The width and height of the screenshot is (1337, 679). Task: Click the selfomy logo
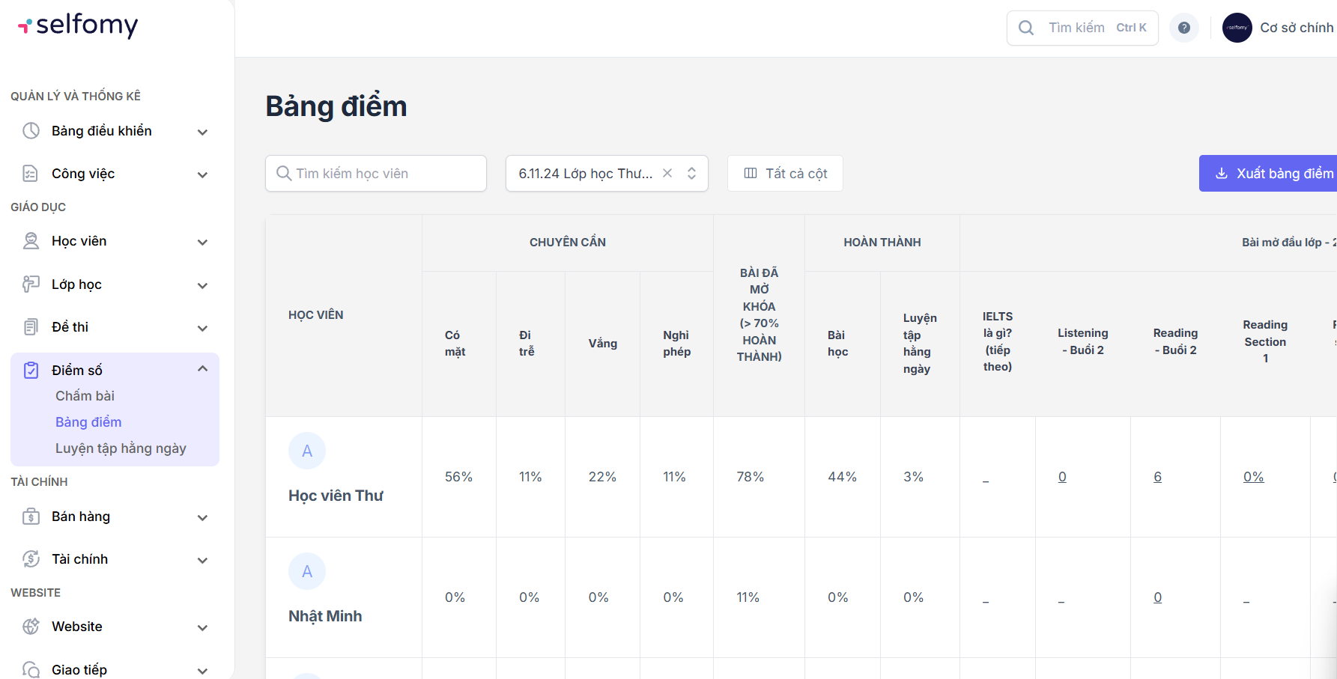click(78, 25)
